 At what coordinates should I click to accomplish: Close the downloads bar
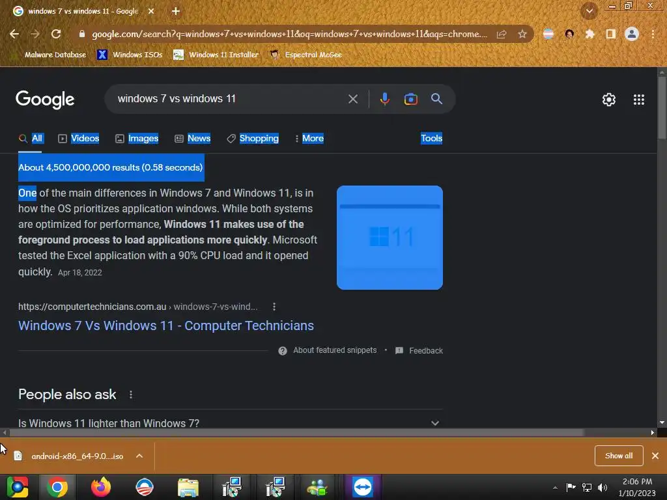(655, 456)
